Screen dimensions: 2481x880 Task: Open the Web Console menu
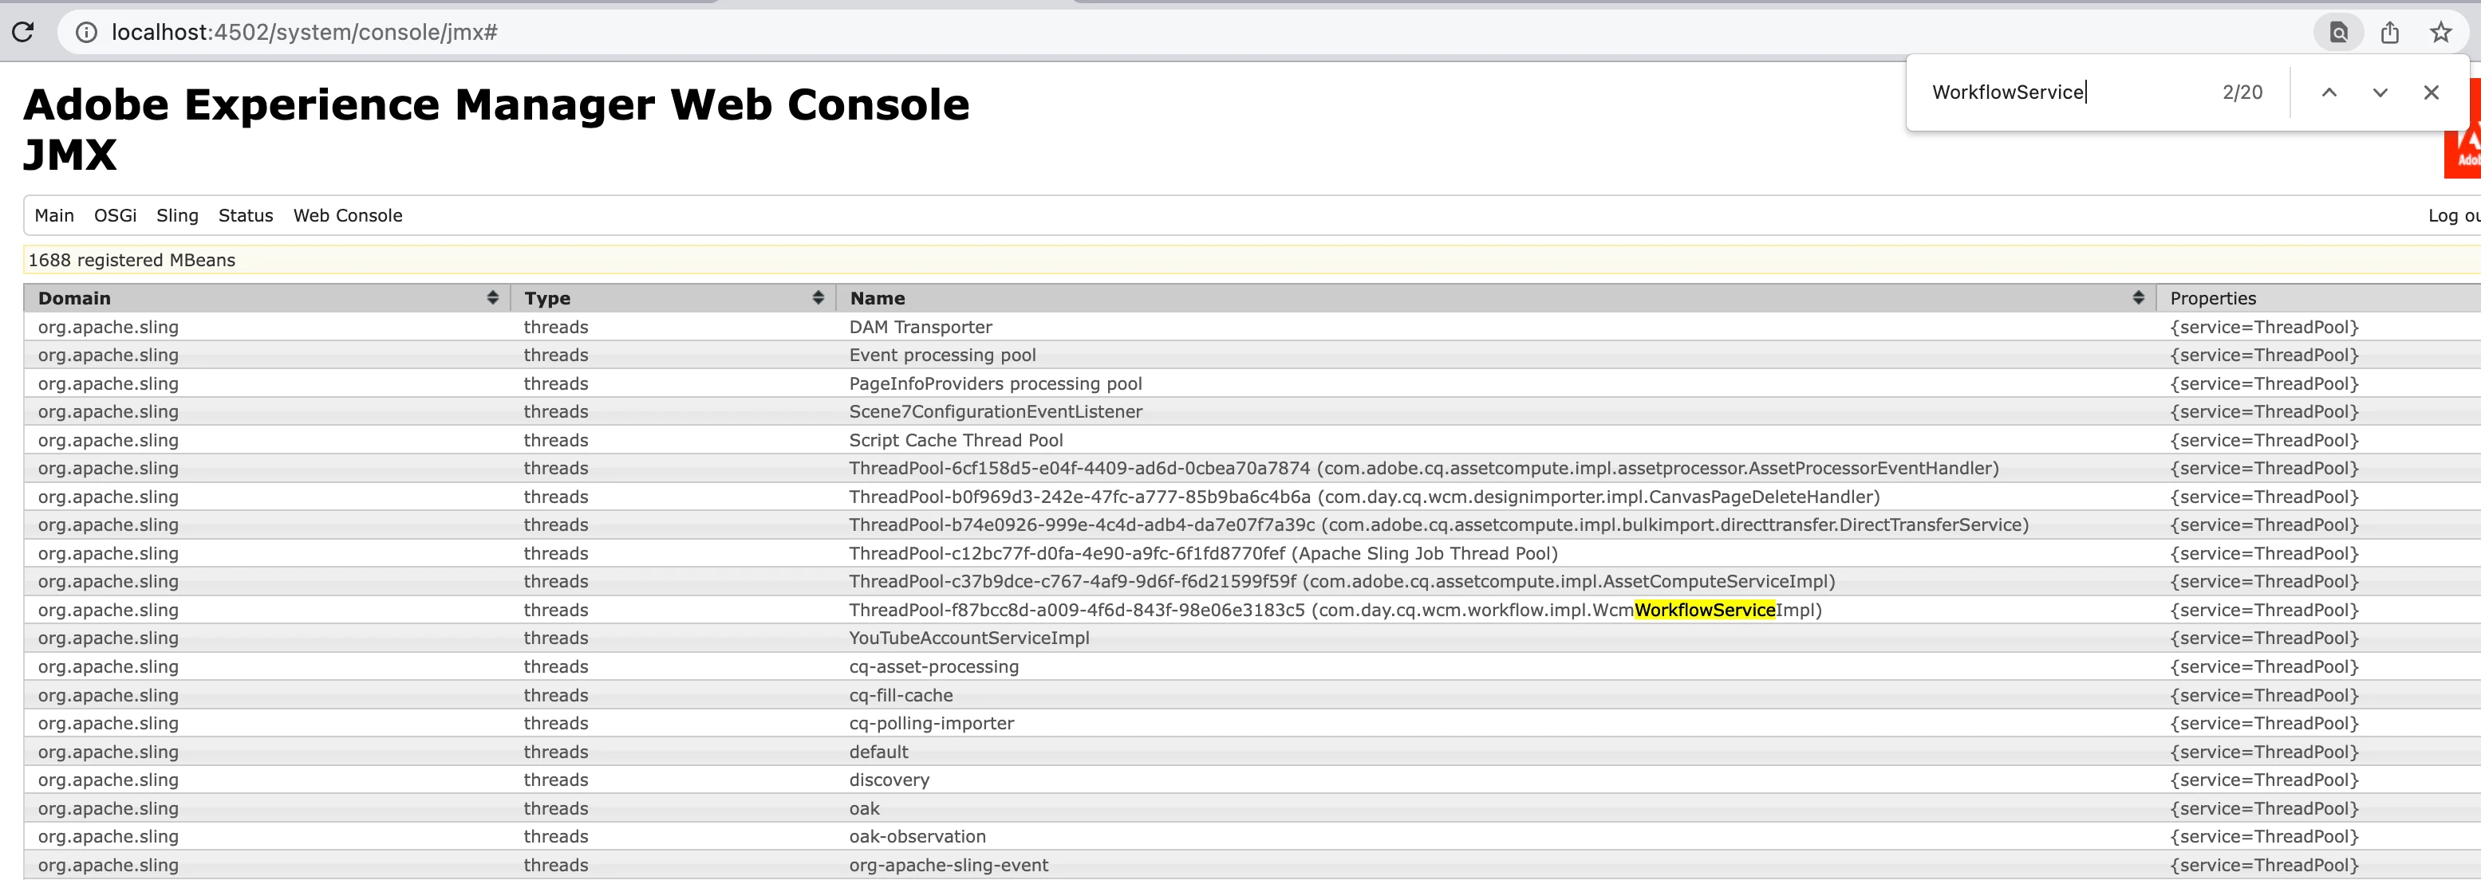pyautogui.click(x=348, y=216)
